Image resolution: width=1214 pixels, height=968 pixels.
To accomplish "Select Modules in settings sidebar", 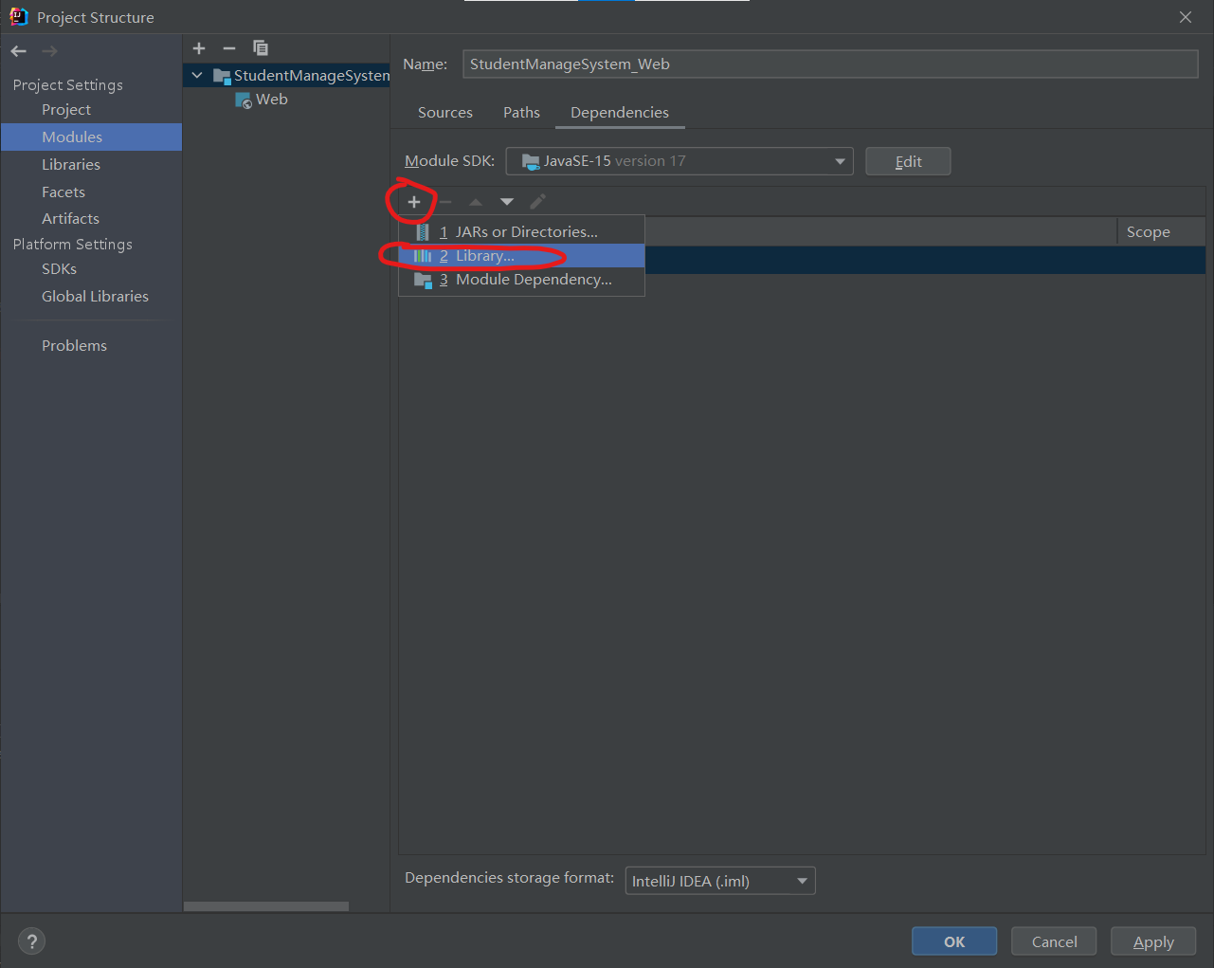I will 91,137.
